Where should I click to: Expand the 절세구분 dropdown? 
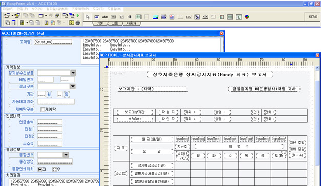click(x=73, y=86)
